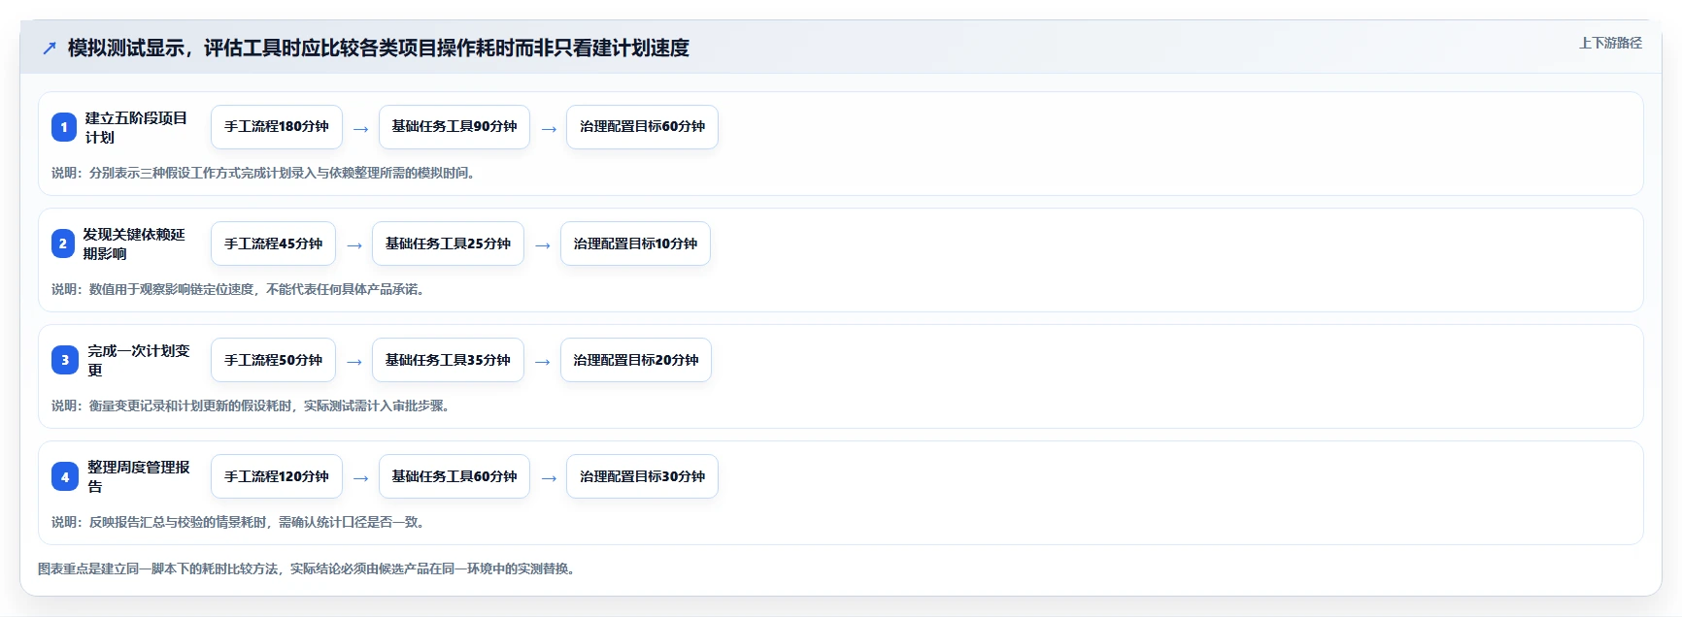Click the chip 治理配置目标30分钟
Viewport: 1682px width, 617px height.
point(642,476)
